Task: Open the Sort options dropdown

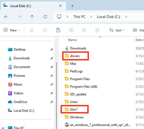Action: (x=117, y=30)
